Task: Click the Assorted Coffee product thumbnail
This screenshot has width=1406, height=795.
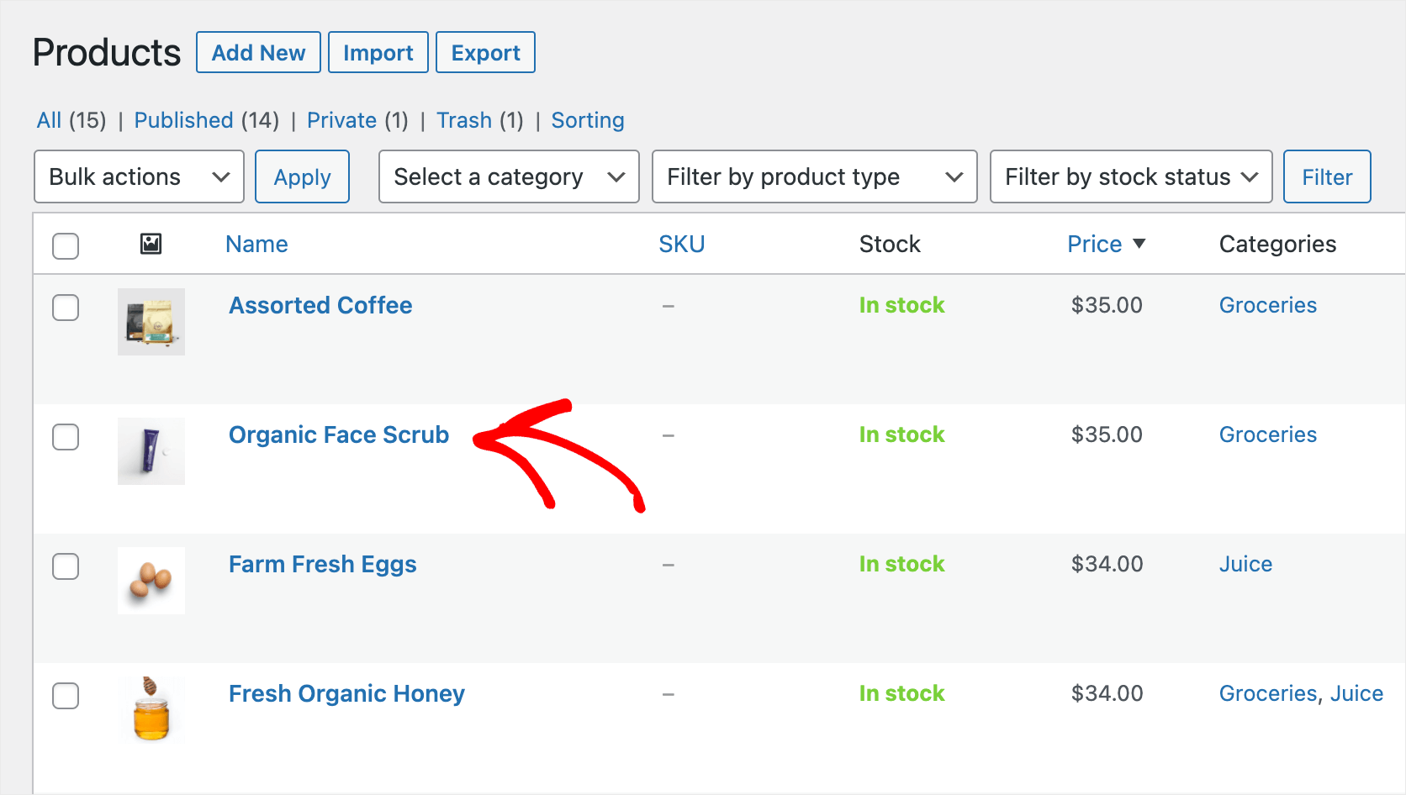Action: (151, 322)
